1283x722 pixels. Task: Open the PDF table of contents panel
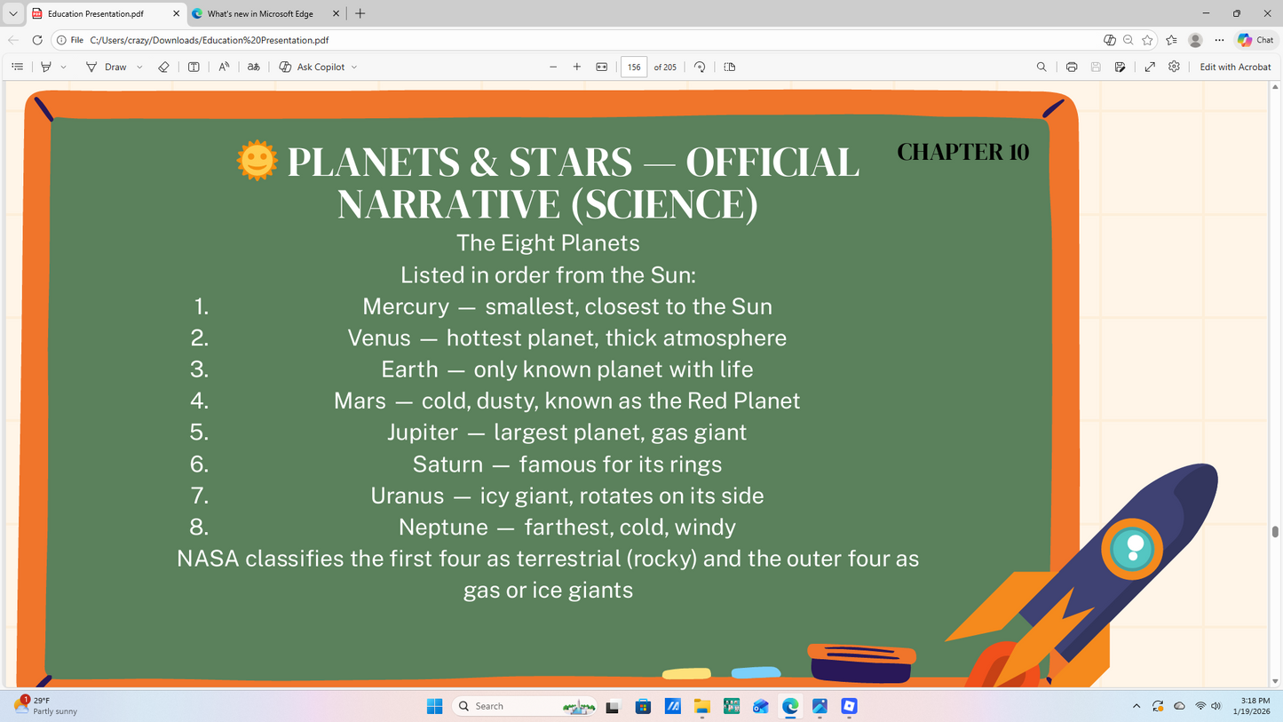click(x=17, y=67)
